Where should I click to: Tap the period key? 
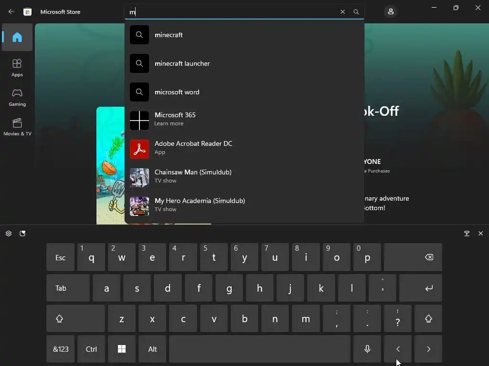(x=367, y=318)
